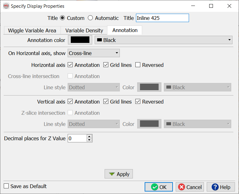Open the Variable Density tab
239x194 pixels.
click(84, 30)
